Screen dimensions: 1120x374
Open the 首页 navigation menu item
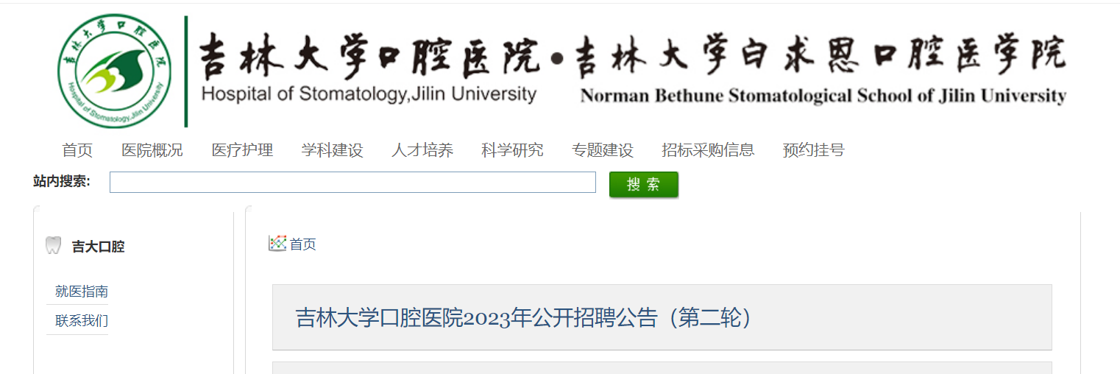coord(77,150)
